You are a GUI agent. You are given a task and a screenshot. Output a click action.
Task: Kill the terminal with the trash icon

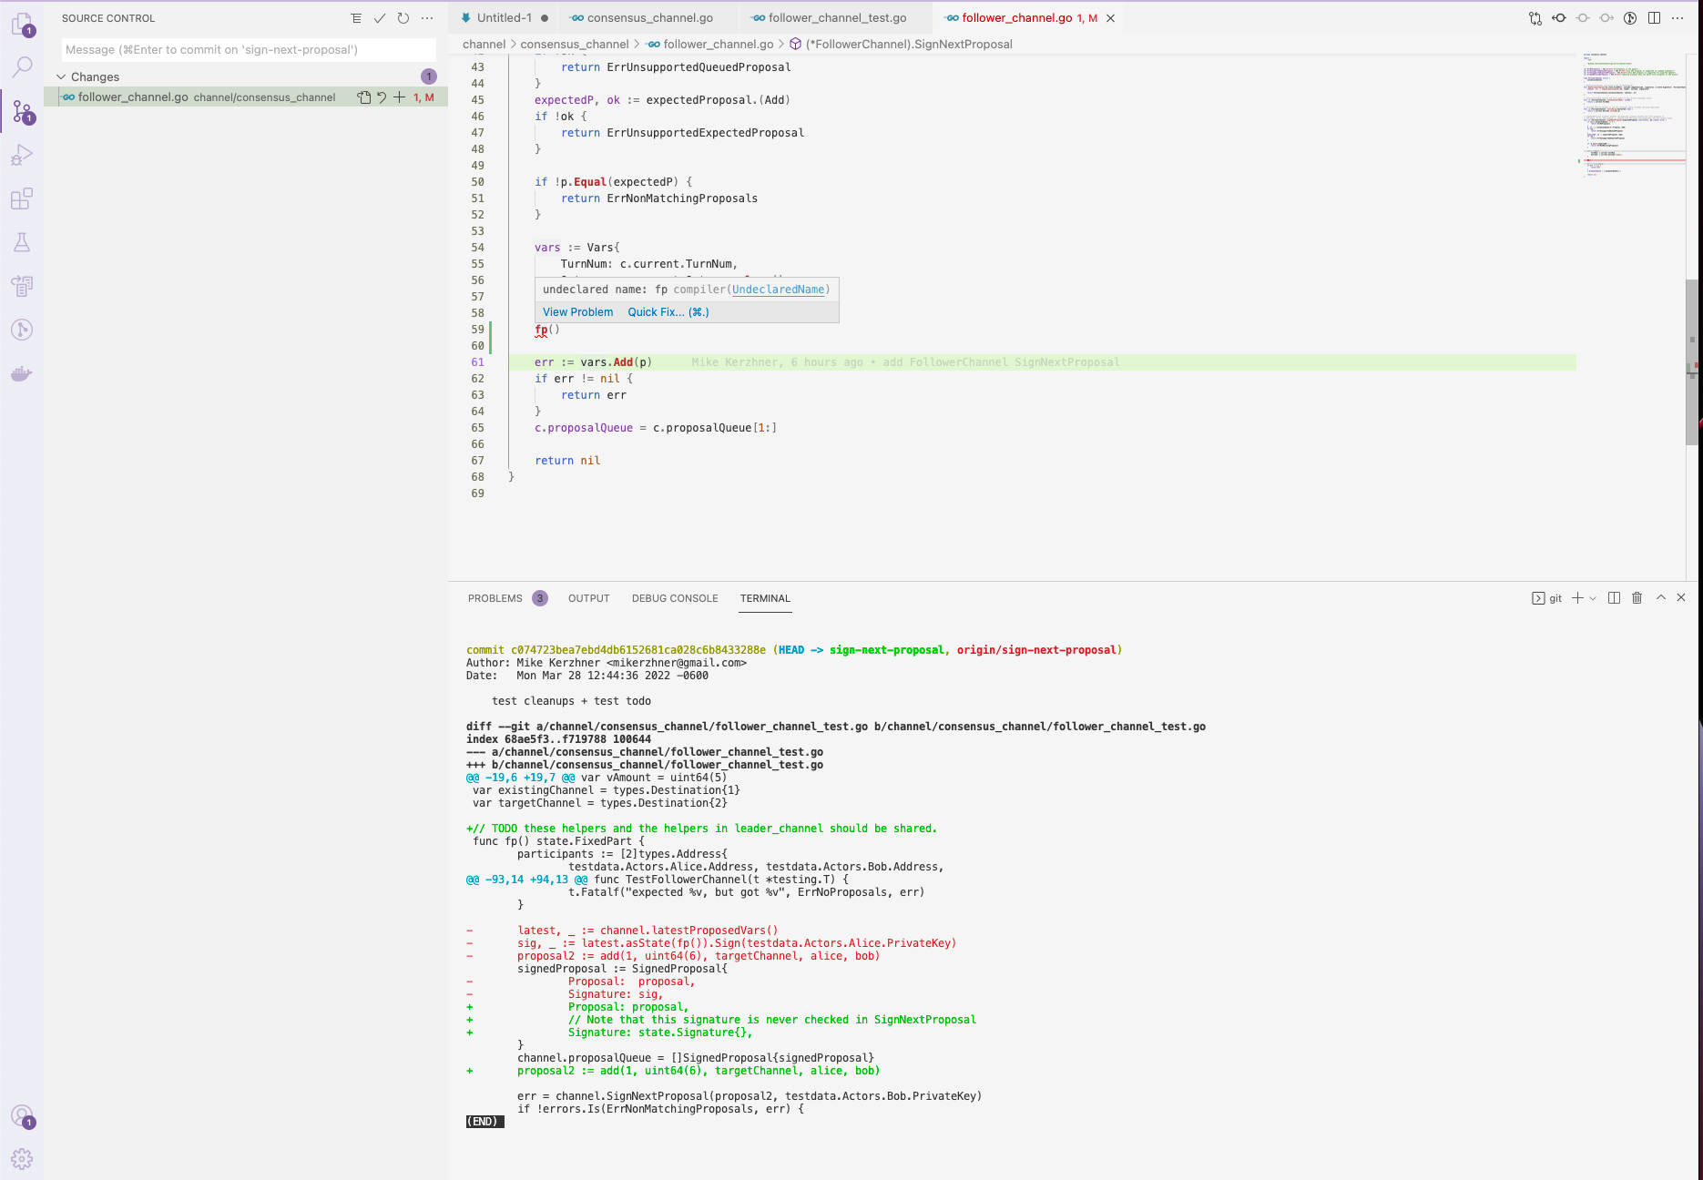pos(1637,598)
